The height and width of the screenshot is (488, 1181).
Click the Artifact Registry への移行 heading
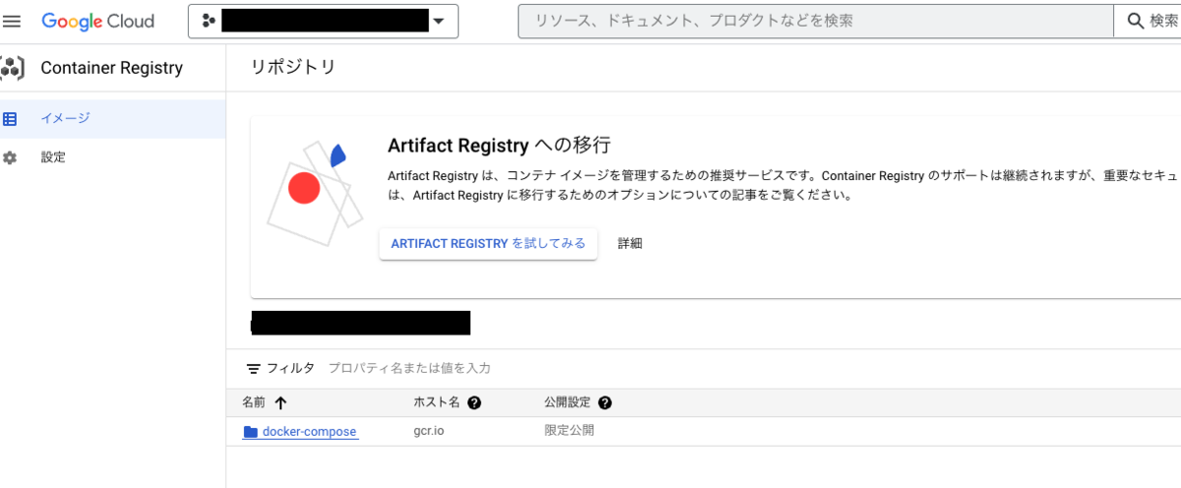pyautogui.click(x=500, y=146)
